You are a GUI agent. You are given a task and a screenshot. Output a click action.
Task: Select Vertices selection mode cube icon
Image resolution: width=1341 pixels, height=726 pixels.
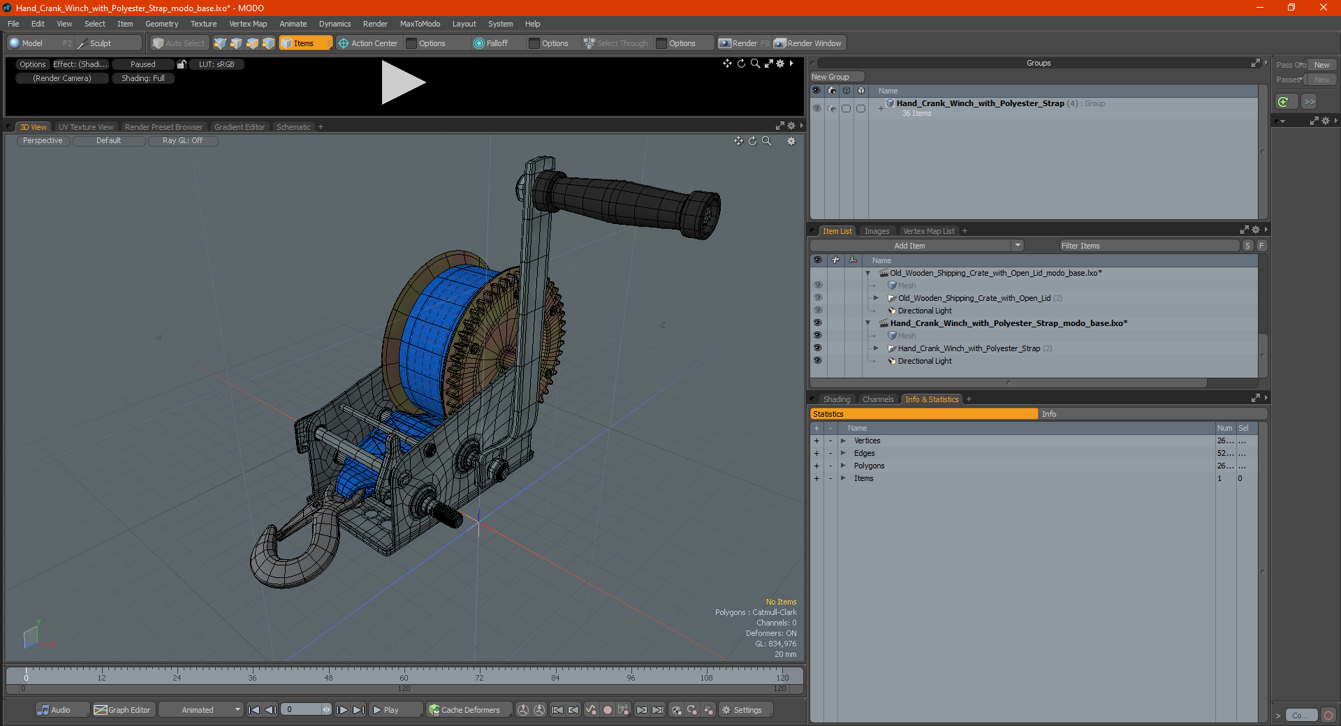pos(220,43)
